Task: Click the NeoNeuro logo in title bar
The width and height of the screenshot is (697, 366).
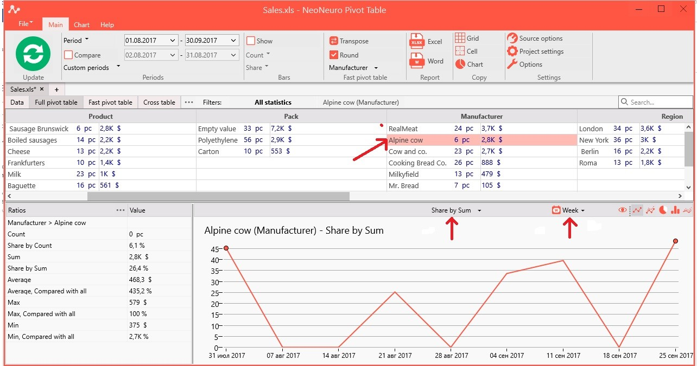Action: [x=14, y=9]
